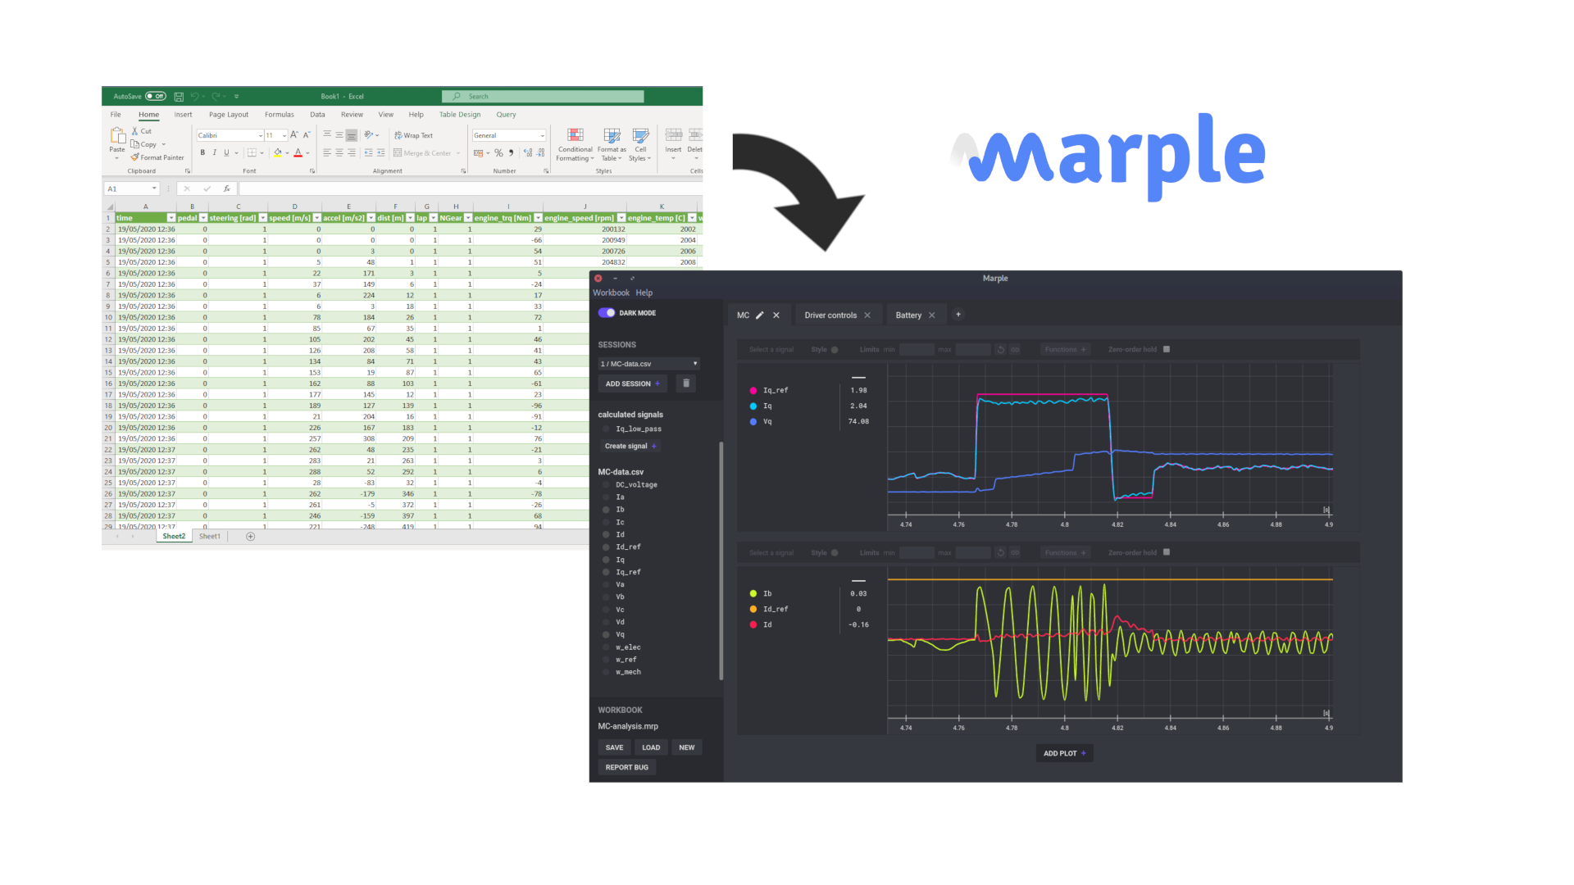Click the Excel Search box

tap(543, 97)
